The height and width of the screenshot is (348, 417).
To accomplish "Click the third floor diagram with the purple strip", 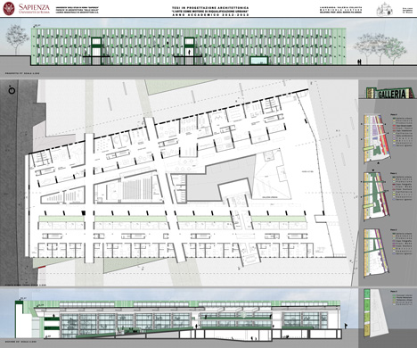I will click(x=376, y=253).
